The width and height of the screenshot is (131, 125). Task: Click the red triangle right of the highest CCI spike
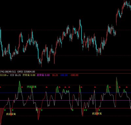[x=120, y=87]
